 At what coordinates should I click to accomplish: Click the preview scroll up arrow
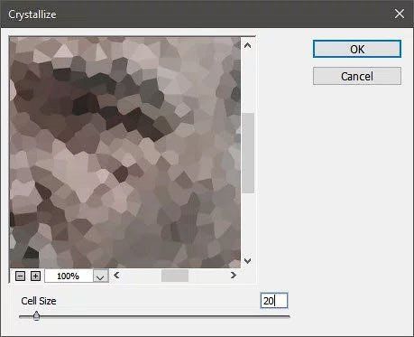pos(247,45)
